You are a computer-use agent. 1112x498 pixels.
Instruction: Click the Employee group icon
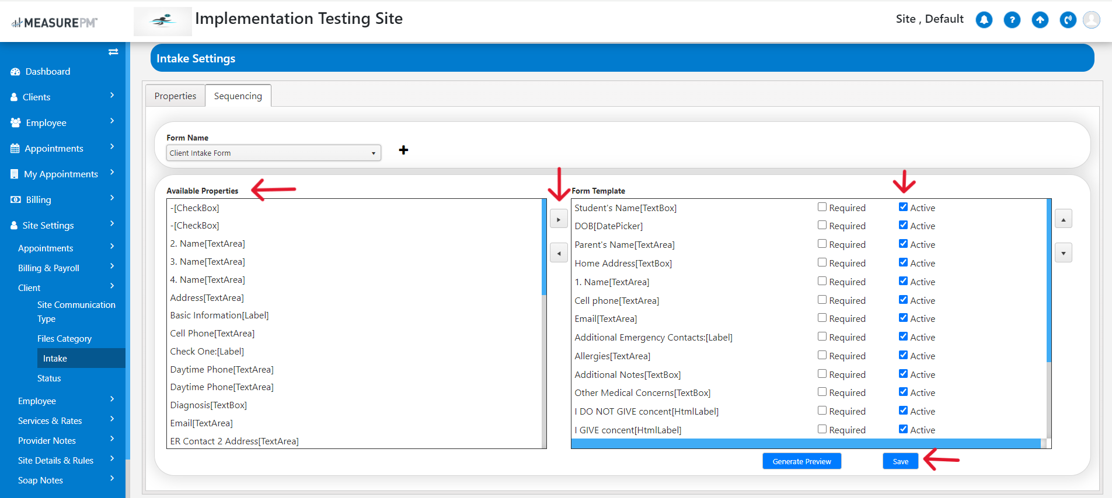point(16,123)
